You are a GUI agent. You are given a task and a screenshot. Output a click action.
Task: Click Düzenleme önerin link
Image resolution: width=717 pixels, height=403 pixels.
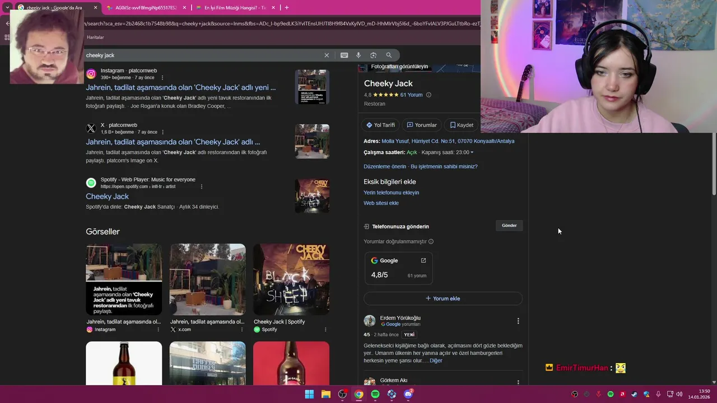click(385, 166)
